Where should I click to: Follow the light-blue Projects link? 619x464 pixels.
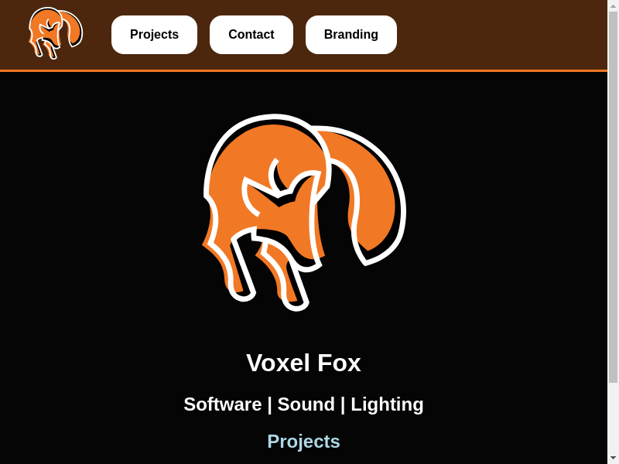[303, 441]
